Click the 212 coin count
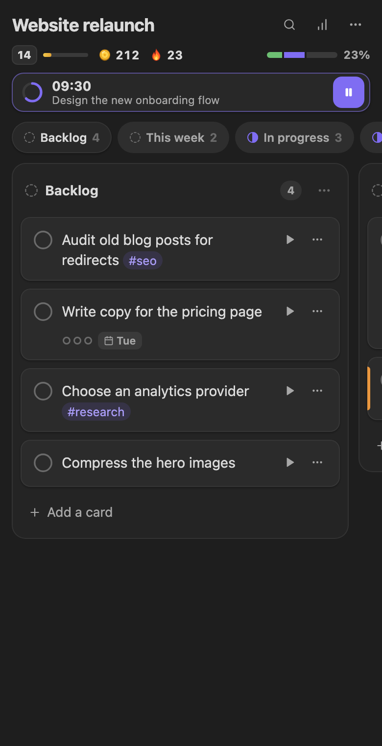Viewport: 382px width, 746px height. (x=128, y=55)
